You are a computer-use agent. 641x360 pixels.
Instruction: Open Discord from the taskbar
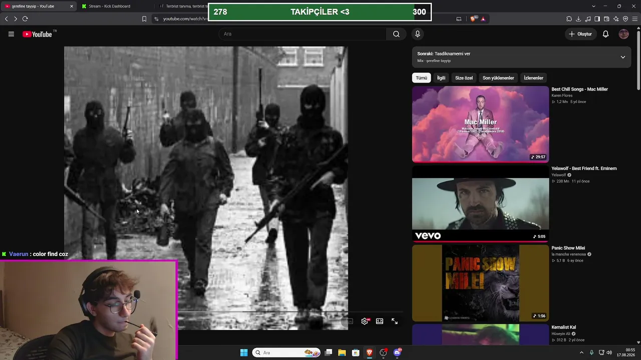[398, 352]
